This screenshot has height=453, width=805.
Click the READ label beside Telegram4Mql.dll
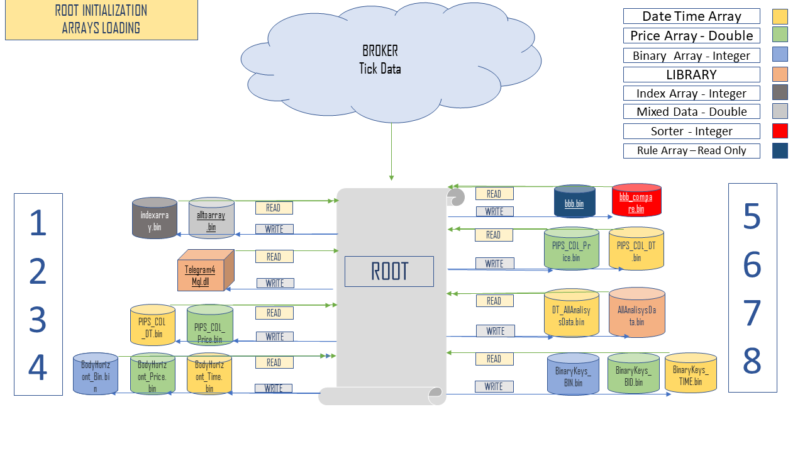click(x=274, y=257)
